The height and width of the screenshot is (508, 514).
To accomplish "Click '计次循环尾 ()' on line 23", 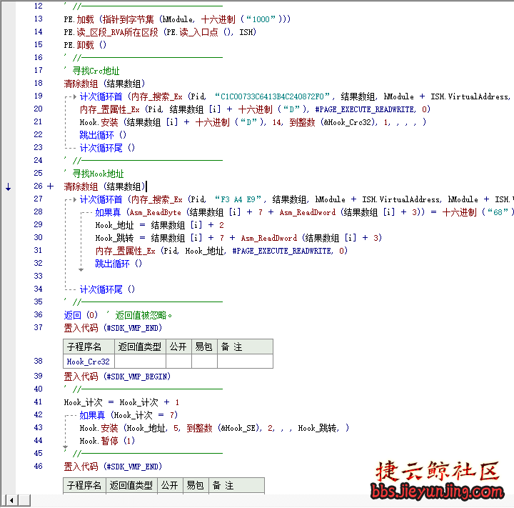I will (107, 148).
